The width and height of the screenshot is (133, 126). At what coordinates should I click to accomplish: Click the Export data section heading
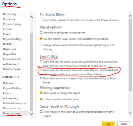[49, 56]
